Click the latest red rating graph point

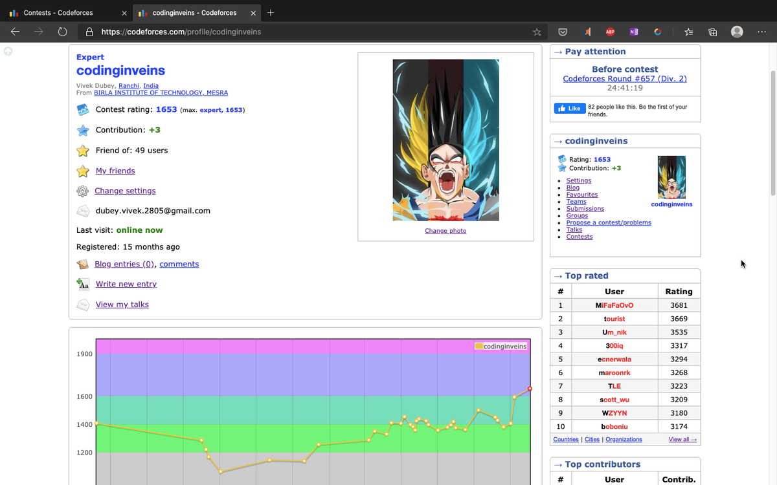530,389
